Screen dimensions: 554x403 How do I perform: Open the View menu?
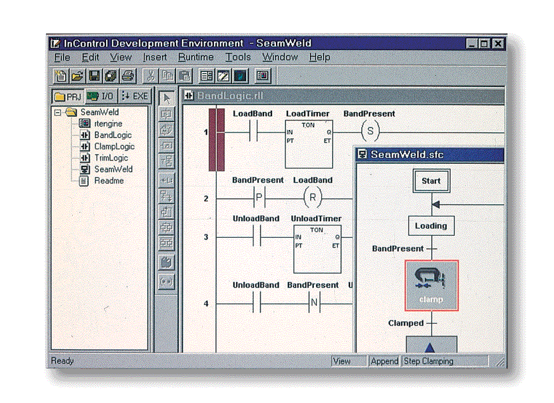[121, 57]
